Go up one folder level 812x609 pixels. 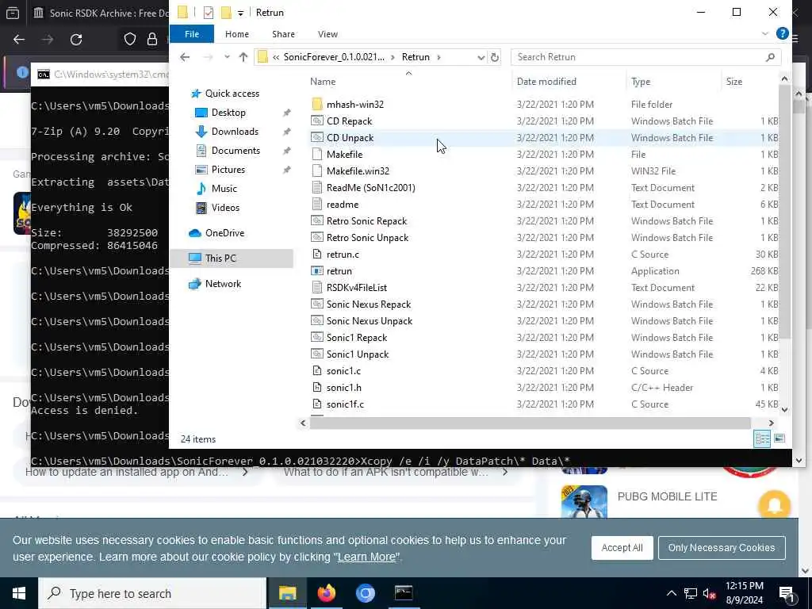(x=243, y=57)
